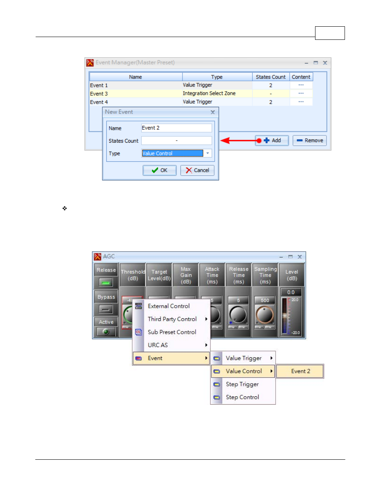Screen dimensions: 380x492
Task: Choose URC AS menu item
Action: [171, 345]
